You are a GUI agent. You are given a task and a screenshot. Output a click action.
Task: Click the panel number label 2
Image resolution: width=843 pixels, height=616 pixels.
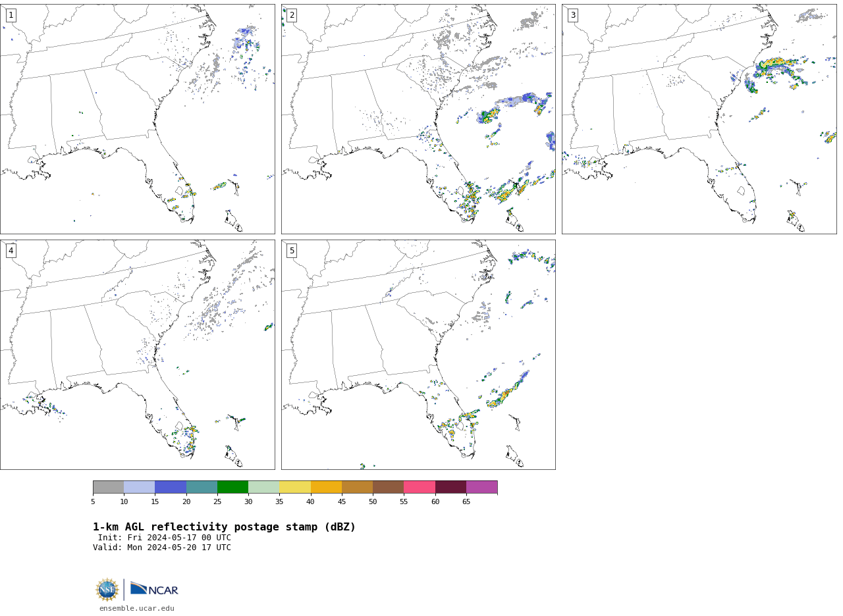(292, 15)
